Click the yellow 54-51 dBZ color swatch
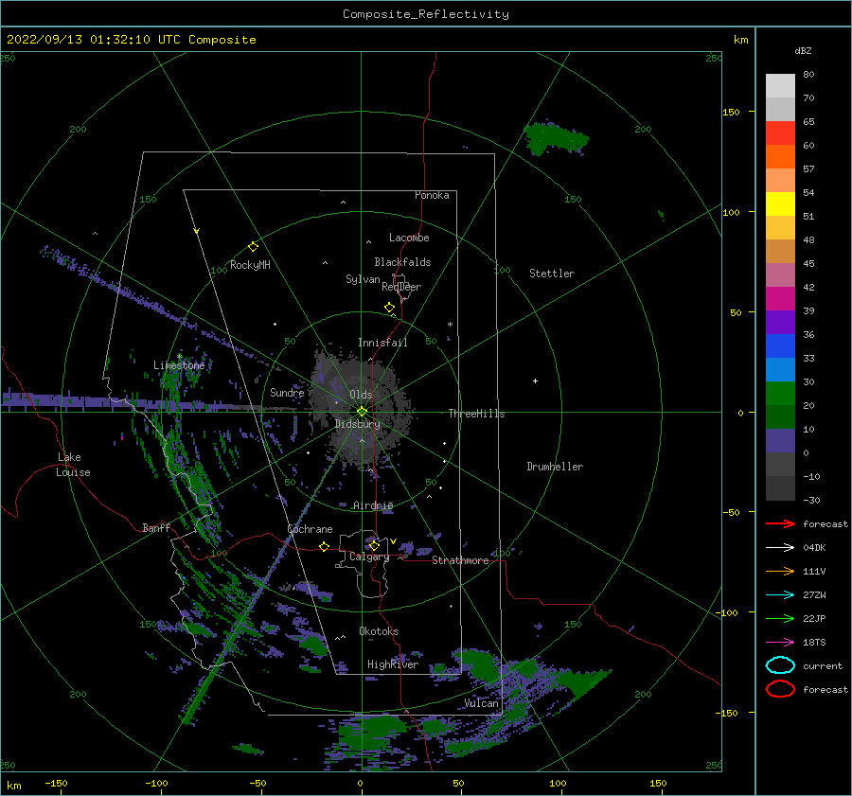Viewport: 852px width, 796px height. tap(780, 204)
